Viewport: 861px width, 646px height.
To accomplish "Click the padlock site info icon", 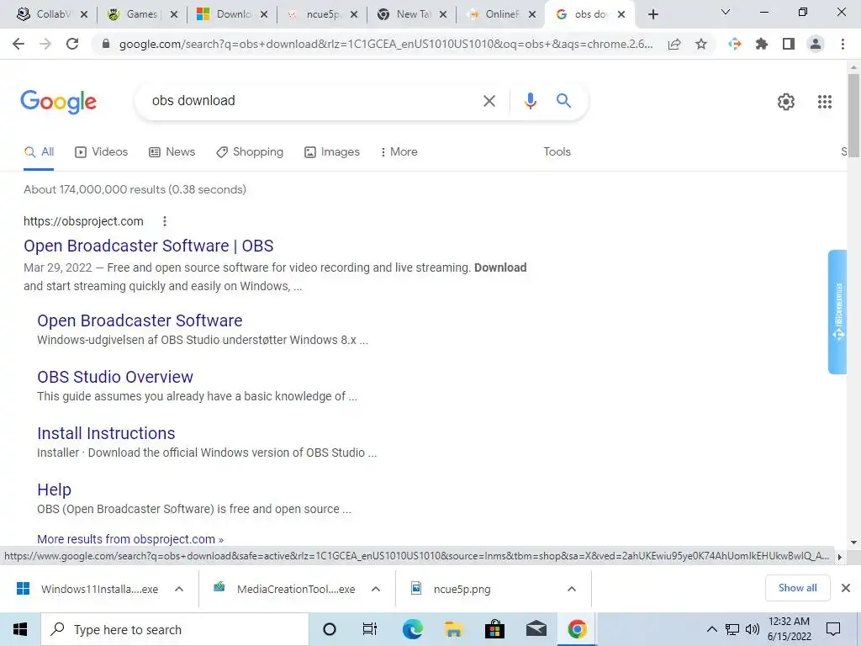I will click(x=106, y=44).
